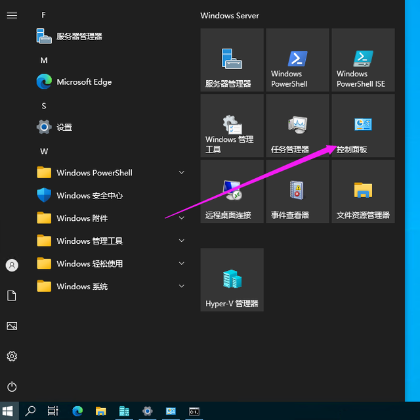Launch the 远程桌面连接 tile

(232, 191)
